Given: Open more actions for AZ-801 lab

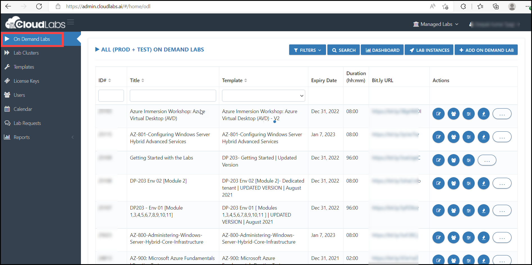Looking at the screenshot, I should 502,137.
